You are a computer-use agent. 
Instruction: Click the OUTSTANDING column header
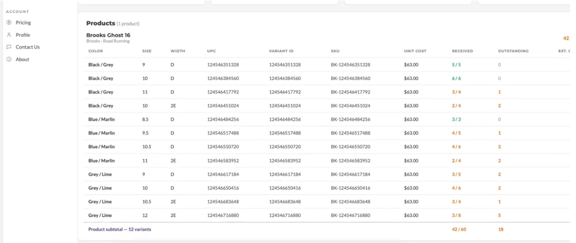[513, 51]
